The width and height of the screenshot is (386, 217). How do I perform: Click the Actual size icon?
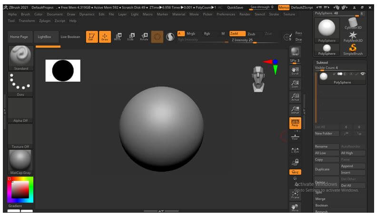point(295,97)
